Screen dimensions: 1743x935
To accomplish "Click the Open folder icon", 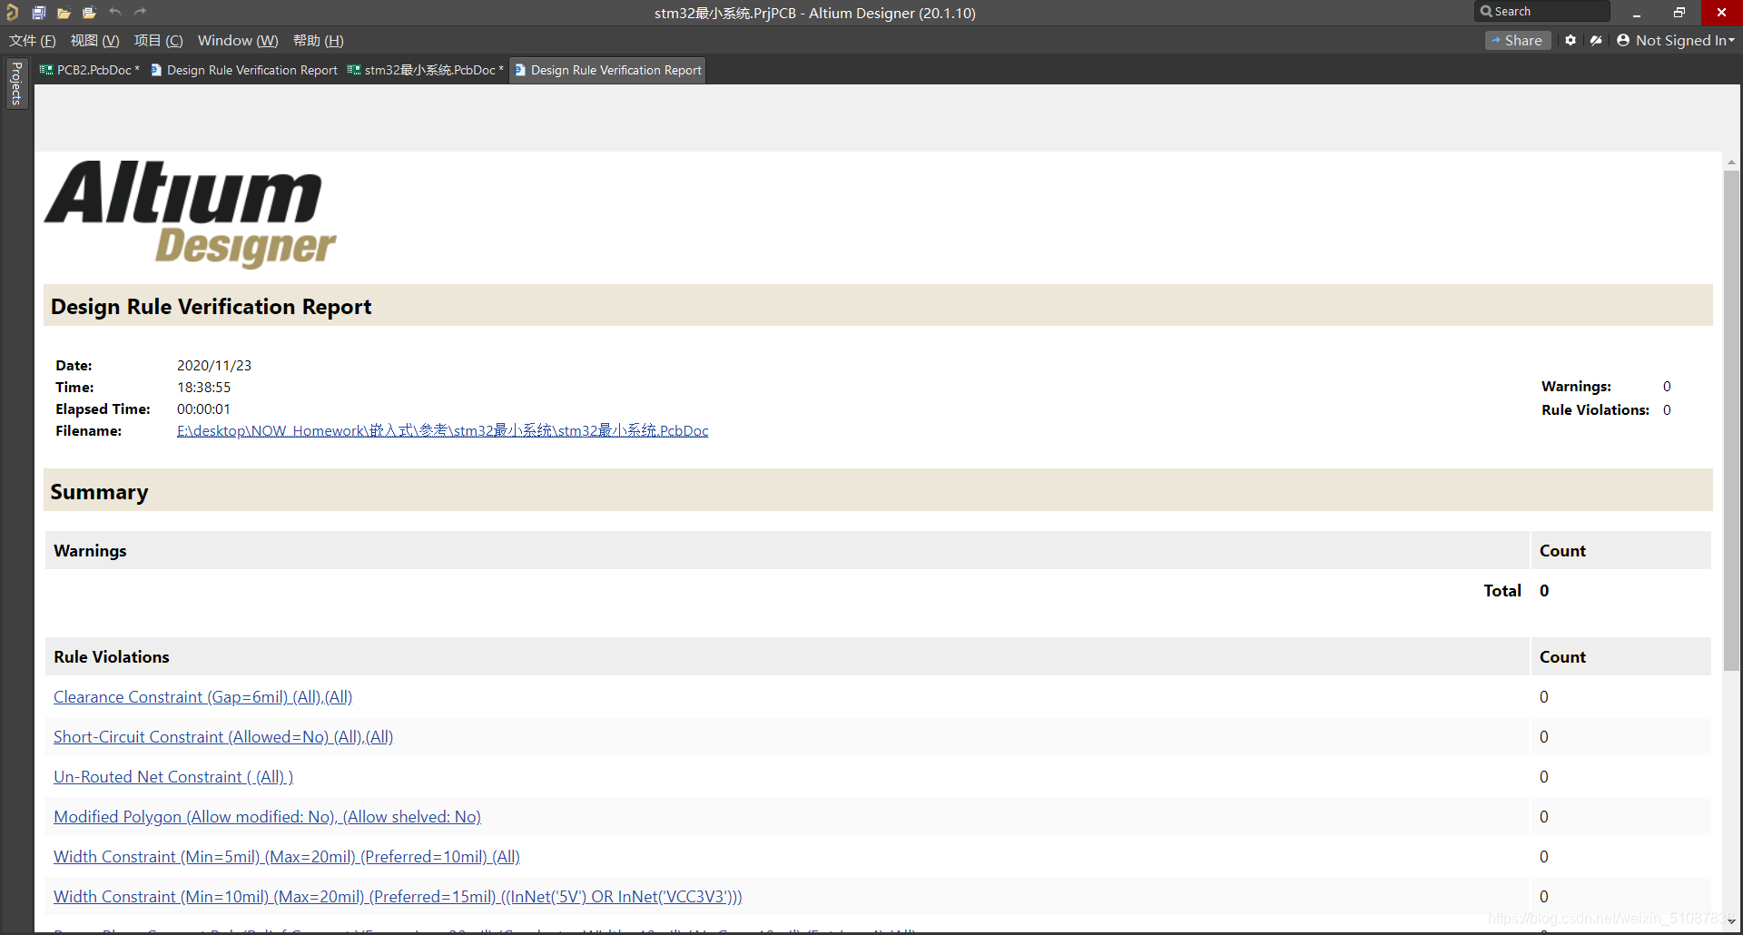I will [64, 13].
